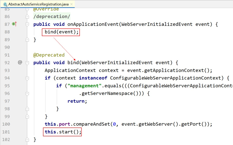
Task: Click the class icon on the file tab
Action: (5, 4)
